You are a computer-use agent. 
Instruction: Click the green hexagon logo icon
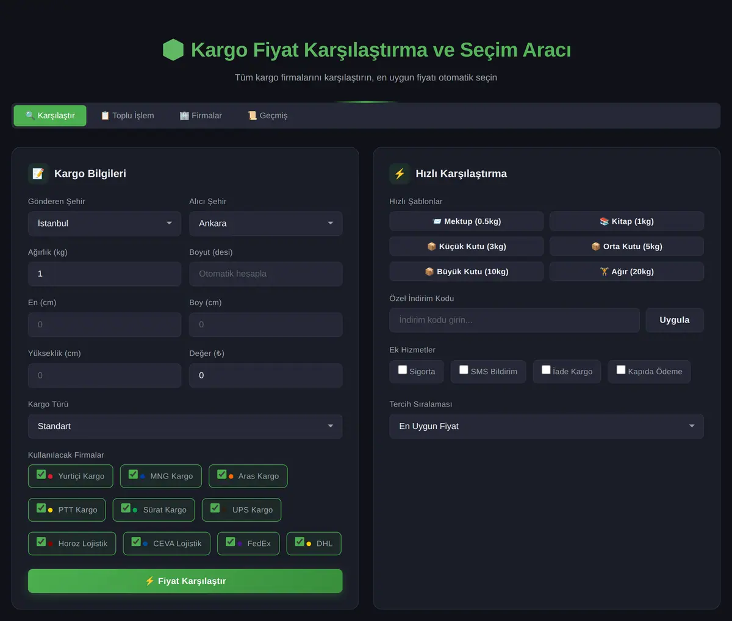(x=173, y=50)
